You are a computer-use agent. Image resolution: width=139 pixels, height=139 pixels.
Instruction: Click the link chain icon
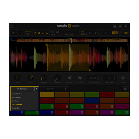click(126, 33)
